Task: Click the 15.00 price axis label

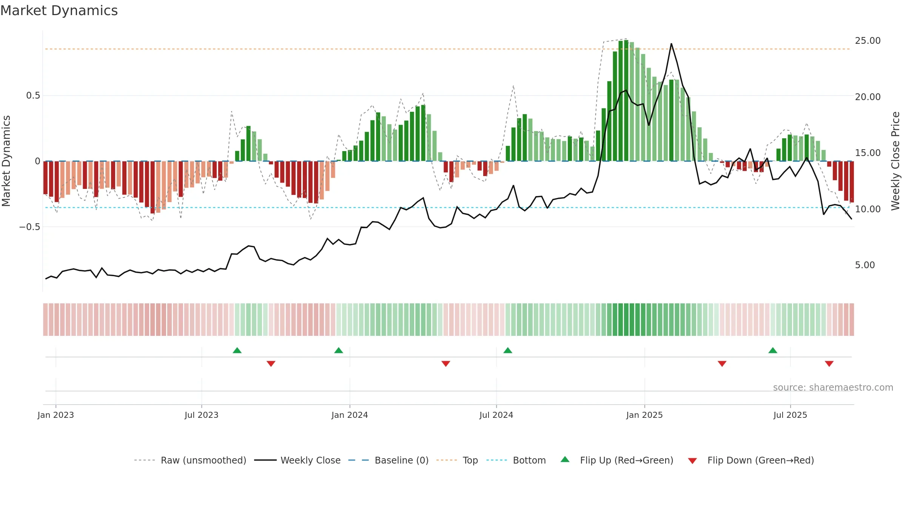Action: pos(867,153)
